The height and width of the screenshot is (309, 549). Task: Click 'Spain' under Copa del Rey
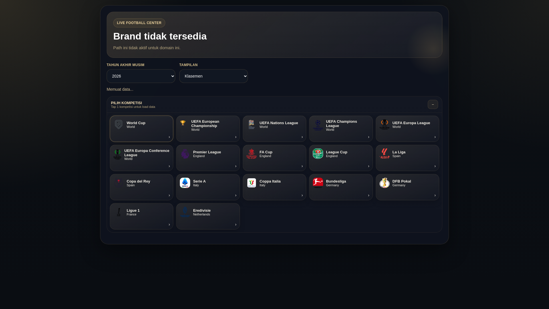[131, 185]
